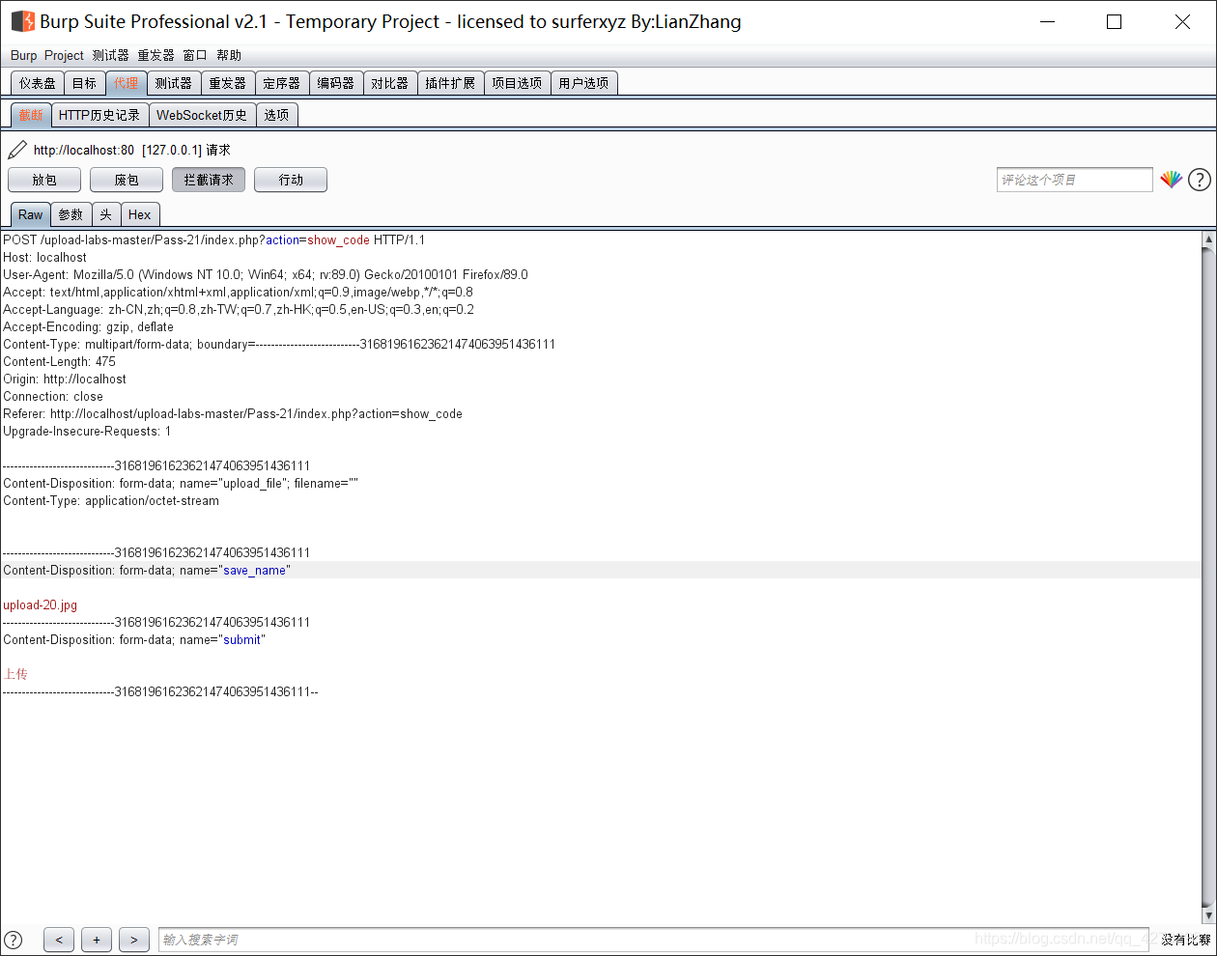Open the HTTP历史记录 sub-tab
This screenshot has width=1217, height=956.
click(99, 115)
